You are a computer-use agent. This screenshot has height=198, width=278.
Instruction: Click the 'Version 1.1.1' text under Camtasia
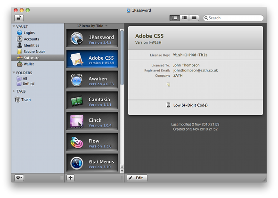point(100,105)
